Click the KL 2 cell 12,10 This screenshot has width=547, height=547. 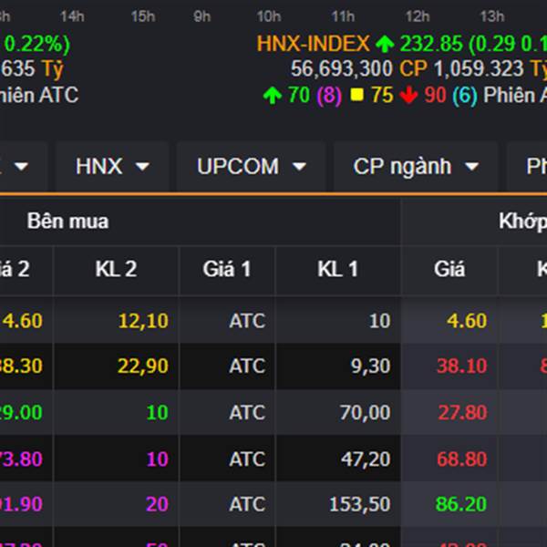pyautogui.click(x=143, y=321)
